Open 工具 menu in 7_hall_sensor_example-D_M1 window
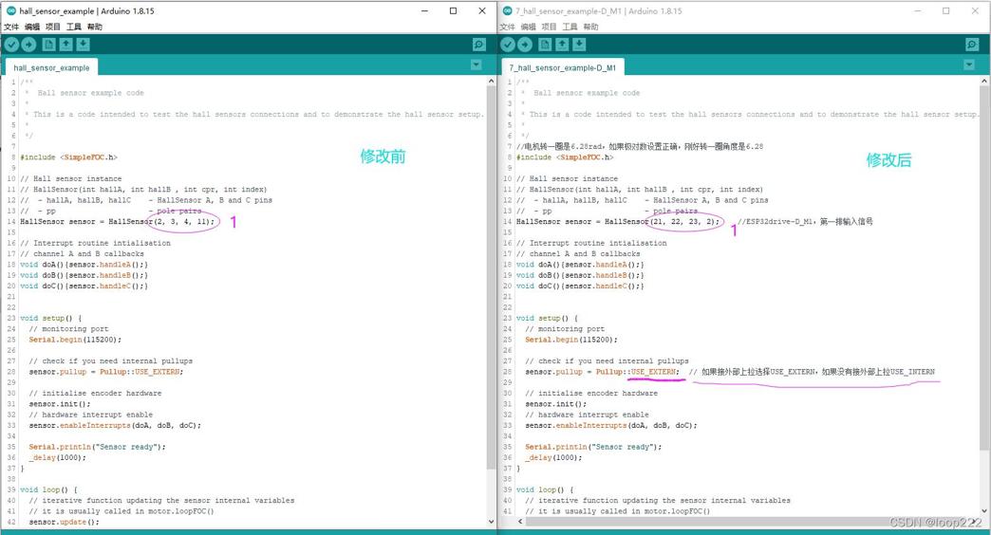The height and width of the screenshot is (535, 991). [570, 27]
